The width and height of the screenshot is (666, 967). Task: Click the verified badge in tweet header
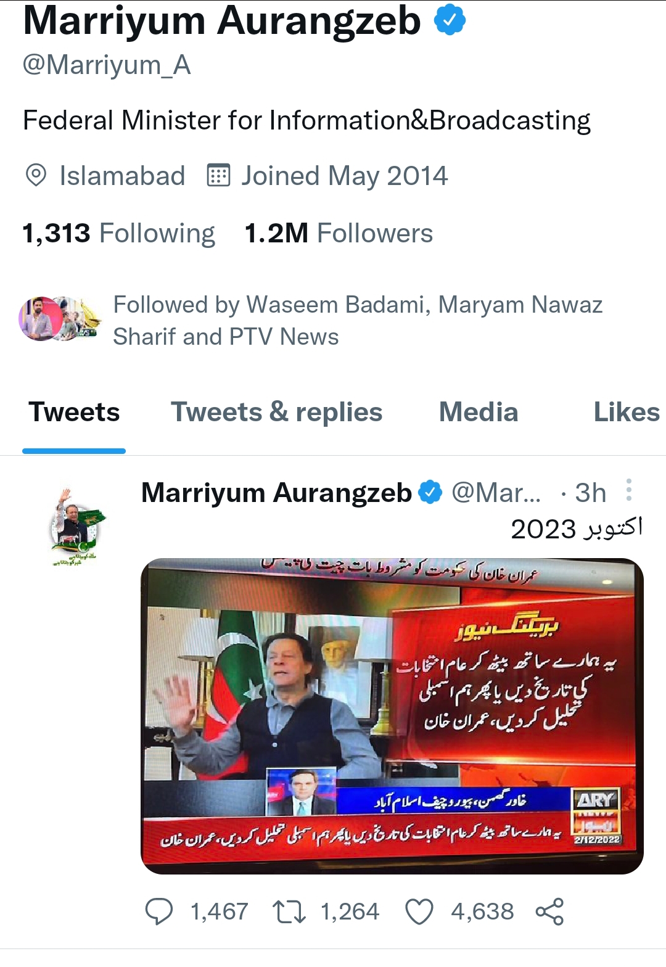tap(430, 493)
